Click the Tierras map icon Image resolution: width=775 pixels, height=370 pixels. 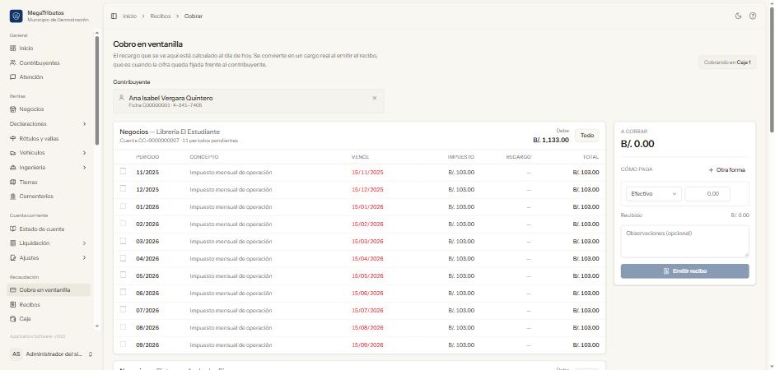pyautogui.click(x=13, y=182)
